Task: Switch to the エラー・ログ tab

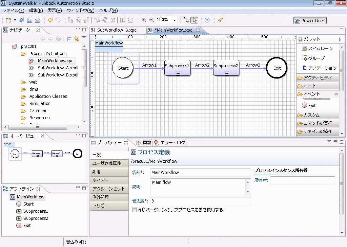Action: [170, 142]
